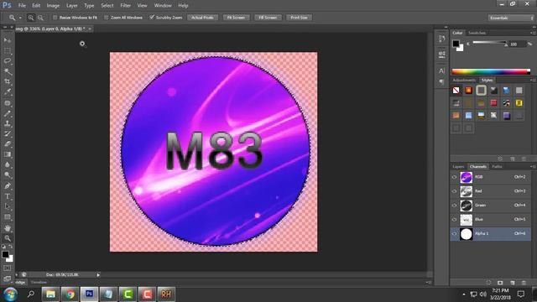
Task: Select the Brush tool
Action: coord(8,113)
